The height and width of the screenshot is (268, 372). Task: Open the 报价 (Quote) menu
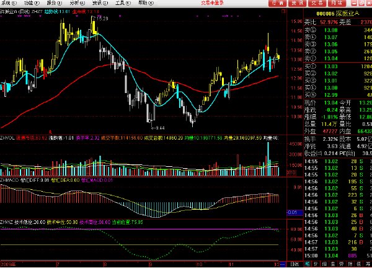click(x=55, y=3)
